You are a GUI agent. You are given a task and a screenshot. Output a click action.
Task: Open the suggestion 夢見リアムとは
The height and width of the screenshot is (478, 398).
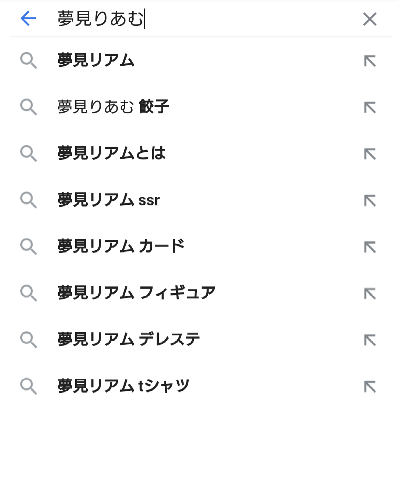pos(112,154)
